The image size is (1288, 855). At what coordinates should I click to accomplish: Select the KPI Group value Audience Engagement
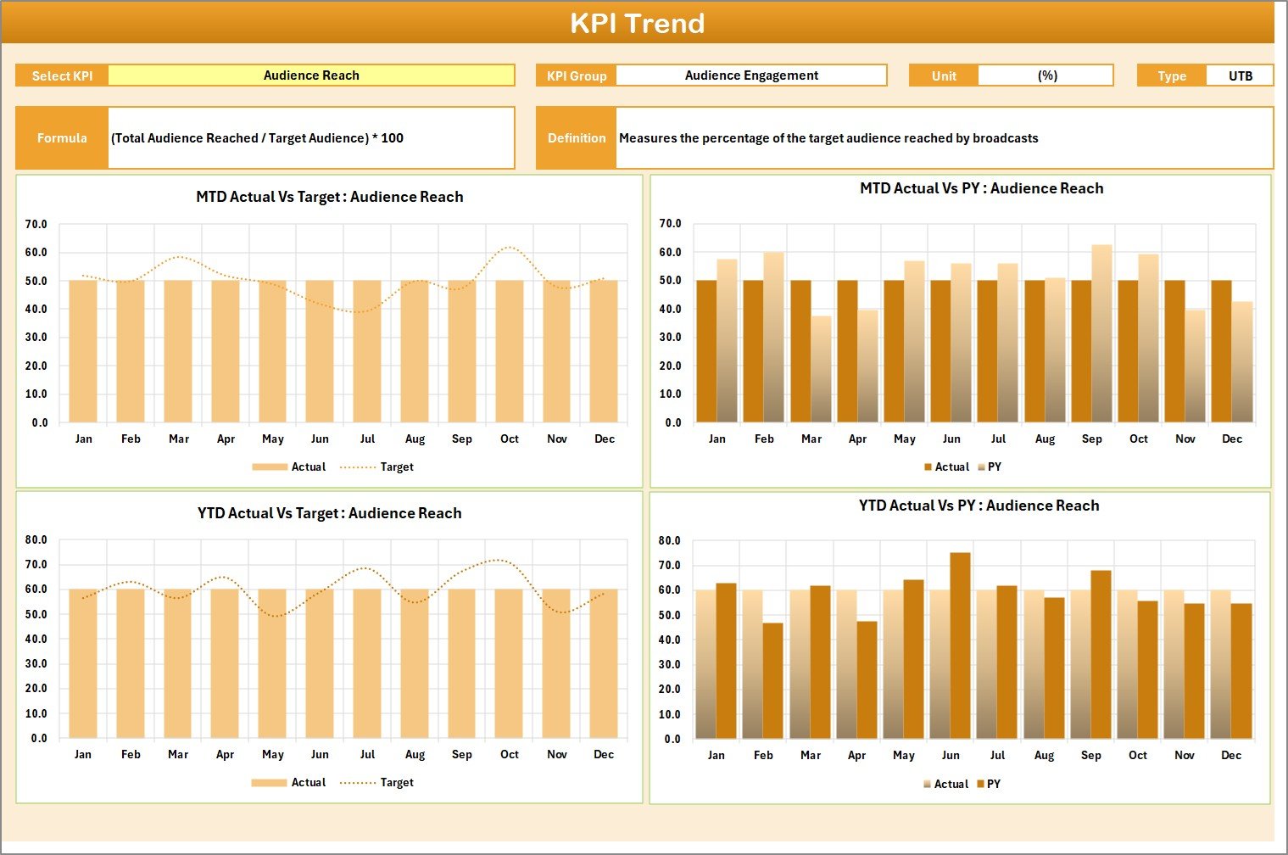click(750, 75)
